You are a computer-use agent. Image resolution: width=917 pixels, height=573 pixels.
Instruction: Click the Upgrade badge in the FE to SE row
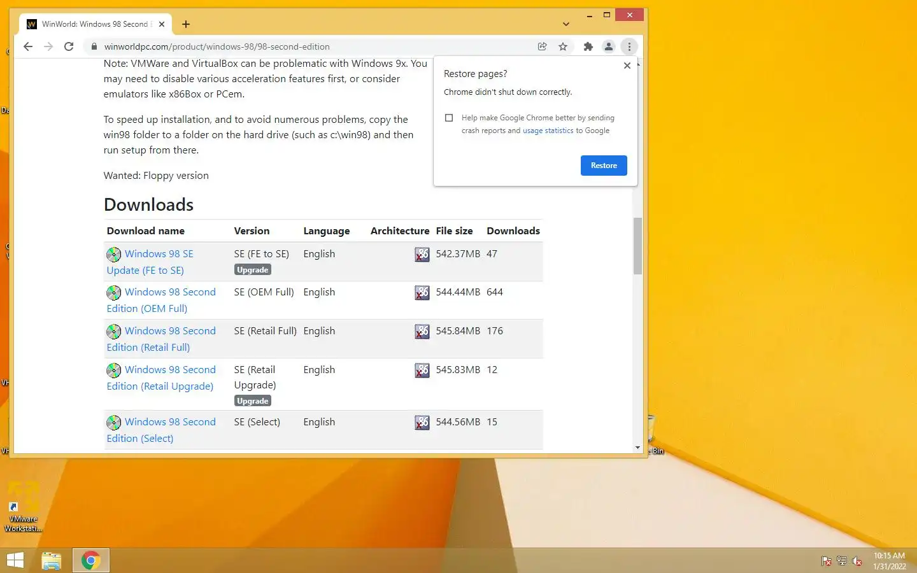(x=253, y=270)
